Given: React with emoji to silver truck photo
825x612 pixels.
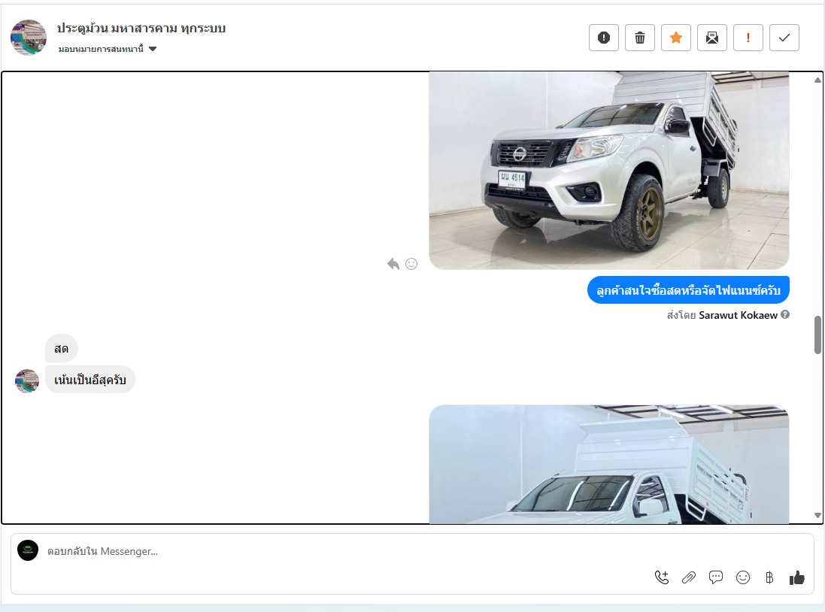Looking at the screenshot, I should 411,264.
